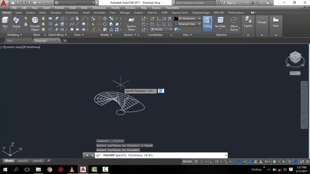Toggle grid display in status bar
Image resolution: width=310 pixels, height=174 pixels.
pyautogui.click(x=196, y=161)
